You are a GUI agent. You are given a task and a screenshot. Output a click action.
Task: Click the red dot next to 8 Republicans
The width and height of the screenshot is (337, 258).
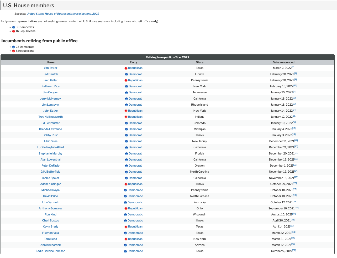[14, 51]
